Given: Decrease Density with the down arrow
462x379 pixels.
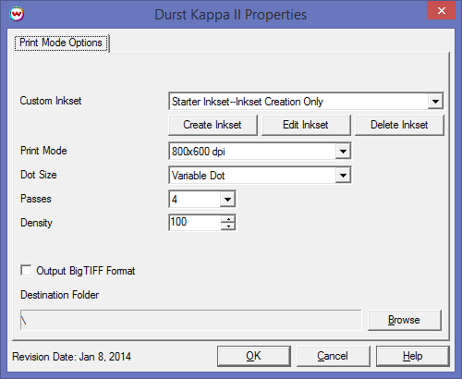Looking at the screenshot, I should [x=228, y=226].
